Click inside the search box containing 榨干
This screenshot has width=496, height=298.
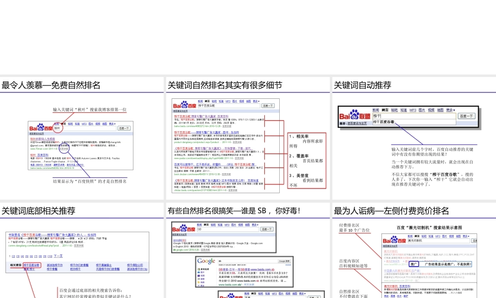pos(406,116)
